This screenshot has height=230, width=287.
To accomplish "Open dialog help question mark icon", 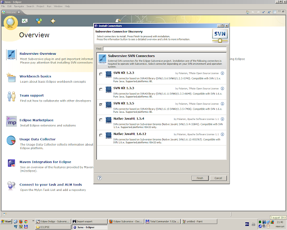I will [100, 178].
